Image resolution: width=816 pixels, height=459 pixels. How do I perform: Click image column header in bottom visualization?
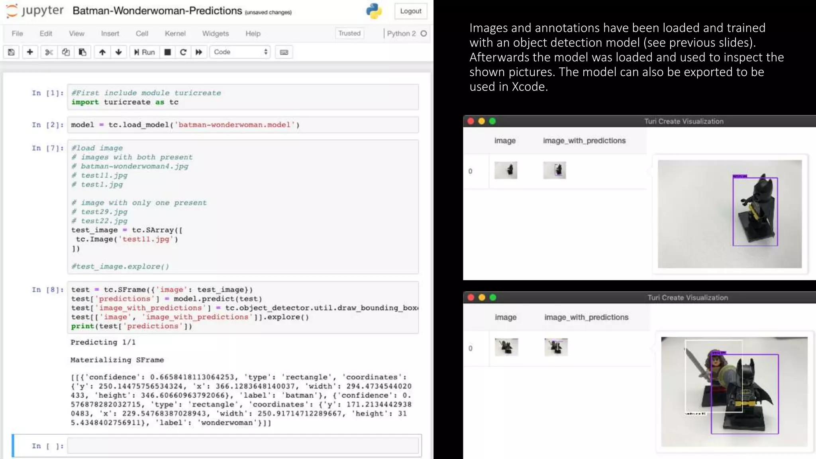click(x=506, y=317)
